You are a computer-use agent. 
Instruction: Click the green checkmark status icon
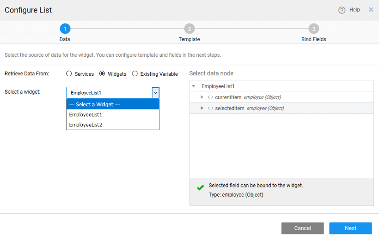(x=200, y=188)
